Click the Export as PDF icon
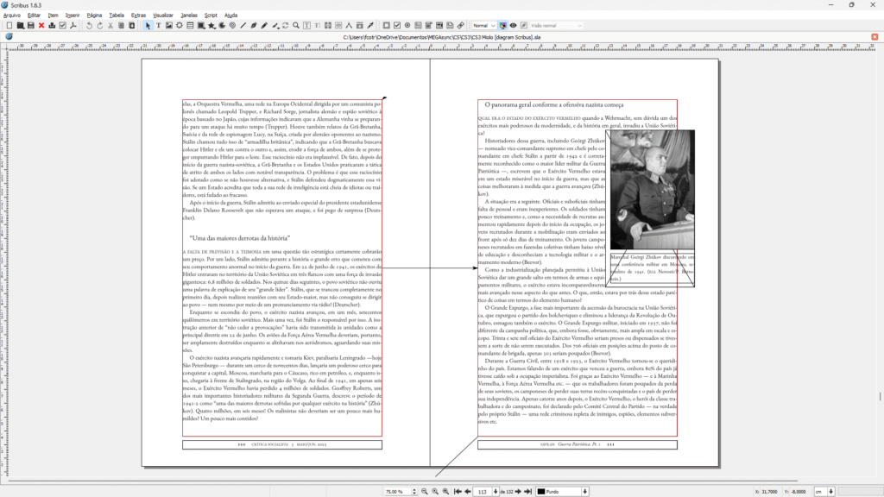 (73, 26)
